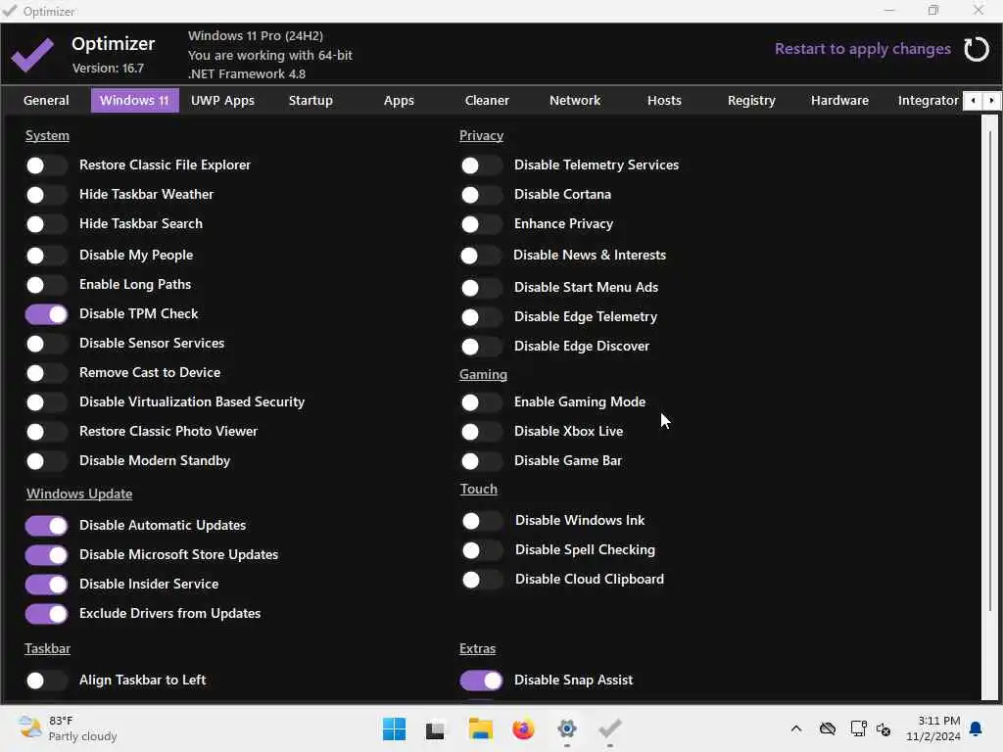
Task: Toggle Enable Gaming Mode
Action: (x=481, y=402)
